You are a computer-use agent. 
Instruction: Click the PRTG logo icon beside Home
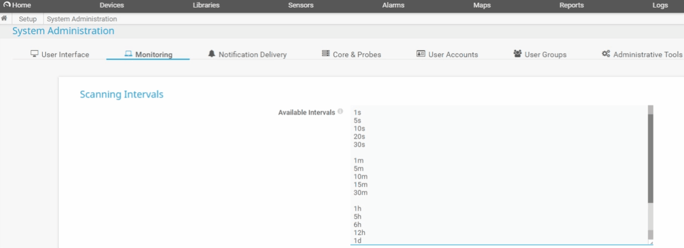[x=7, y=5]
